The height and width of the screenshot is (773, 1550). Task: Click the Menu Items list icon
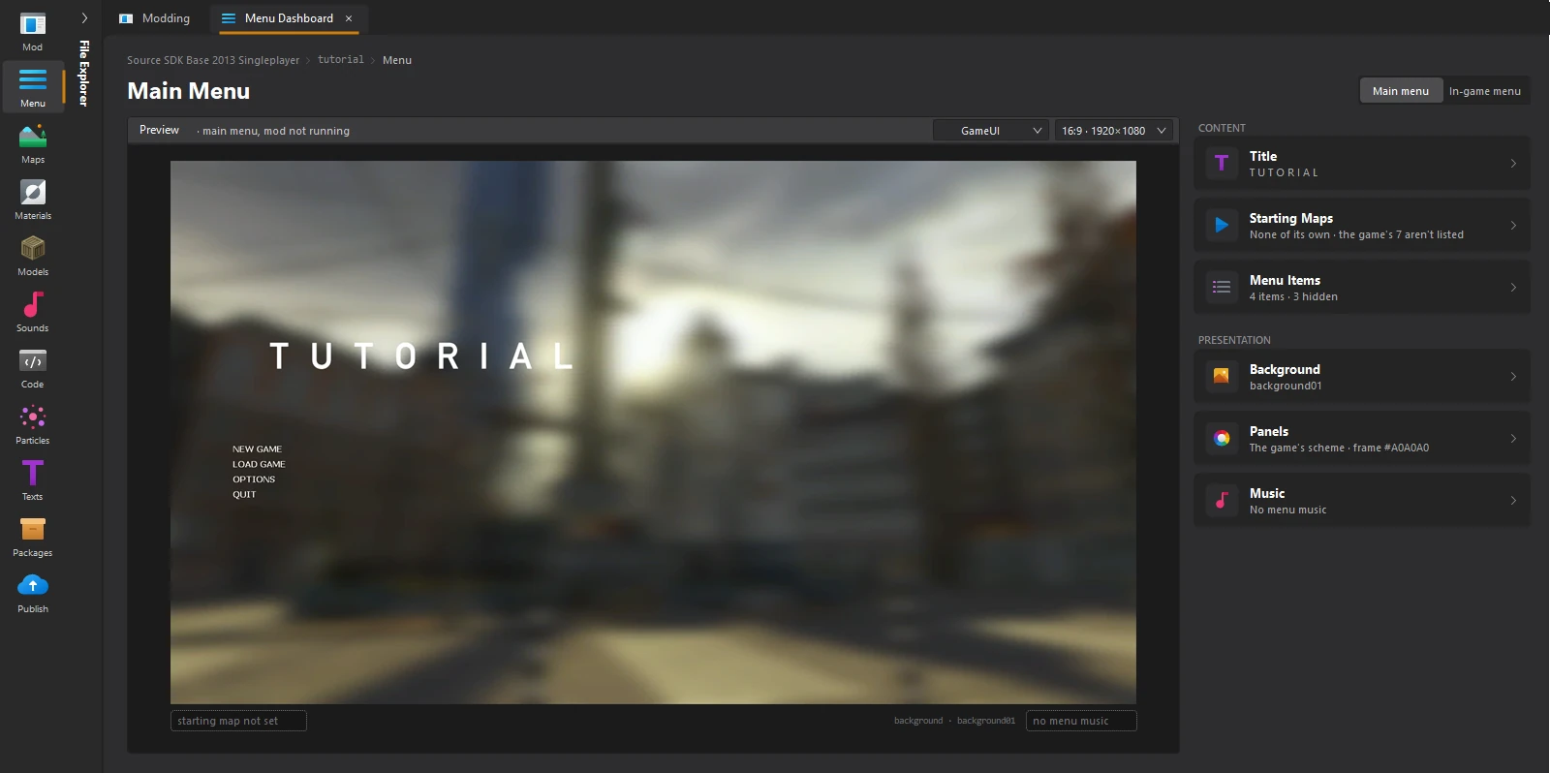pos(1222,288)
